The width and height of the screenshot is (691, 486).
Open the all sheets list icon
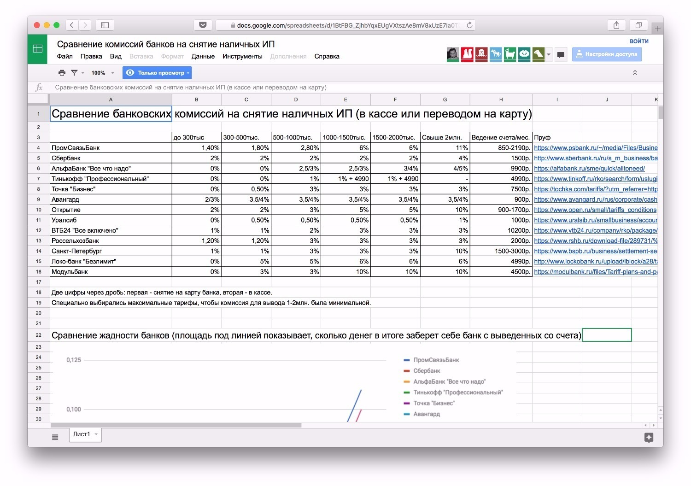(x=55, y=437)
